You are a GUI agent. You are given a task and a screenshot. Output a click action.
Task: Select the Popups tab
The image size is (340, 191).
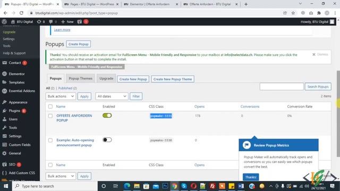(56, 79)
